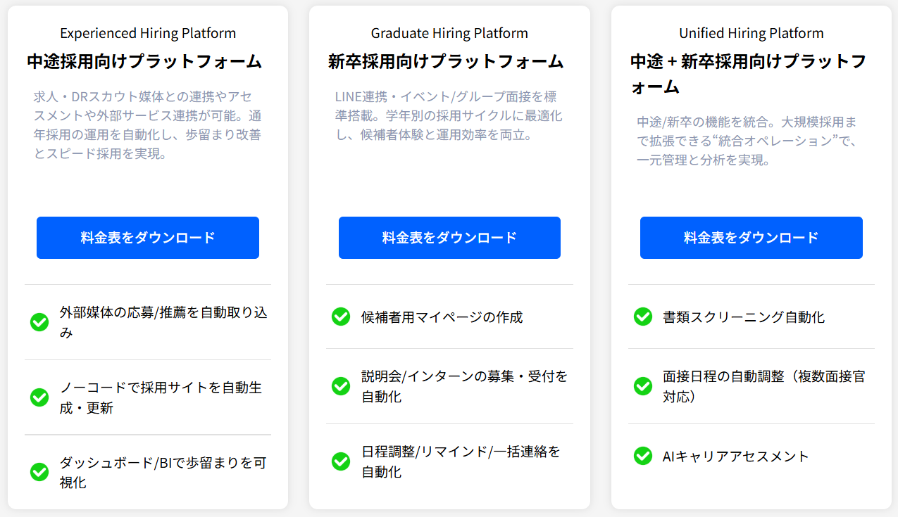Click the AIキャリアアセスメント feature text
Screen dimensions: 898x517
click(736, 456)
